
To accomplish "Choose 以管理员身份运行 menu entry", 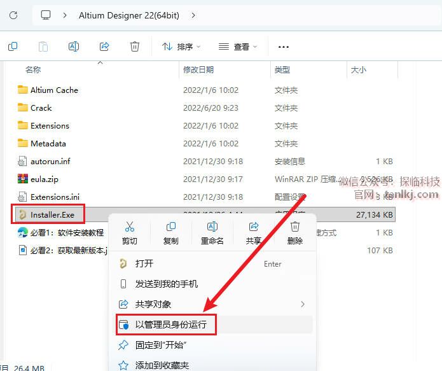I will point(212,325).
